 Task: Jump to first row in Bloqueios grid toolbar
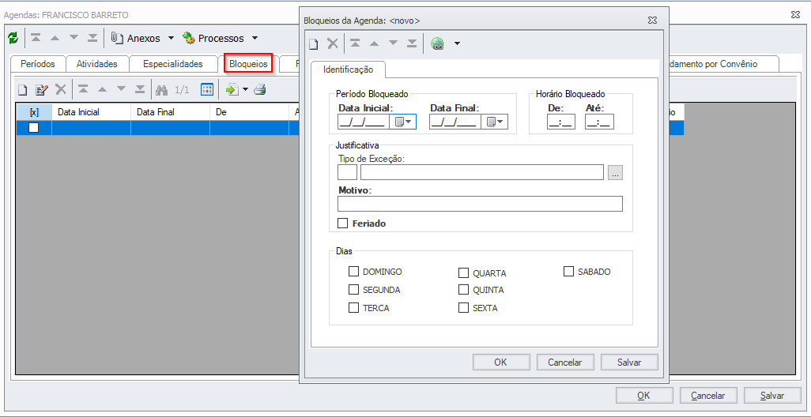tap(82, 89)
